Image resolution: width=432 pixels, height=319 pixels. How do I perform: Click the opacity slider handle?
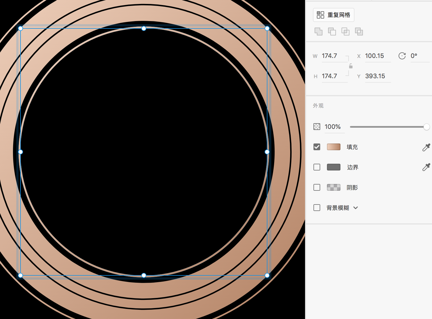pyautogui.click(x=426, y=127)
